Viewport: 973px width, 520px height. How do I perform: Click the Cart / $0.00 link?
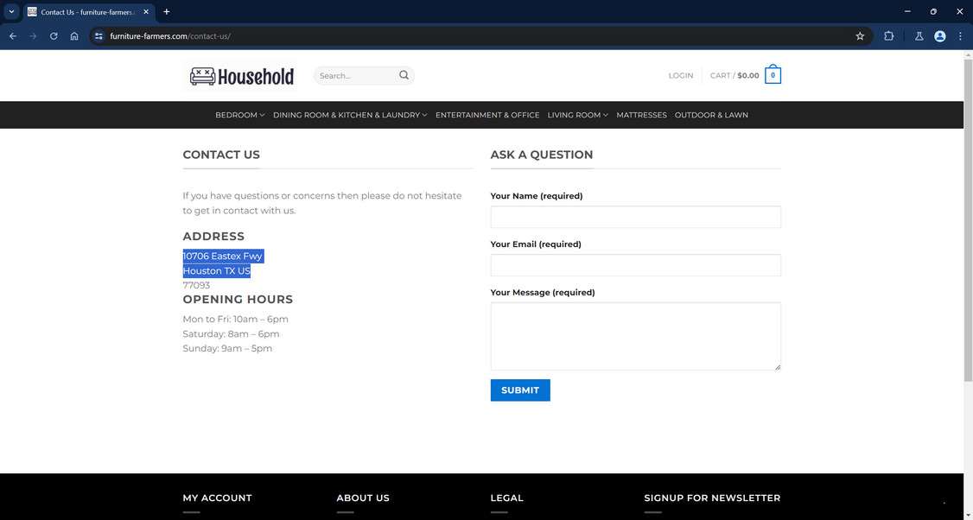(x=735, y=75)
